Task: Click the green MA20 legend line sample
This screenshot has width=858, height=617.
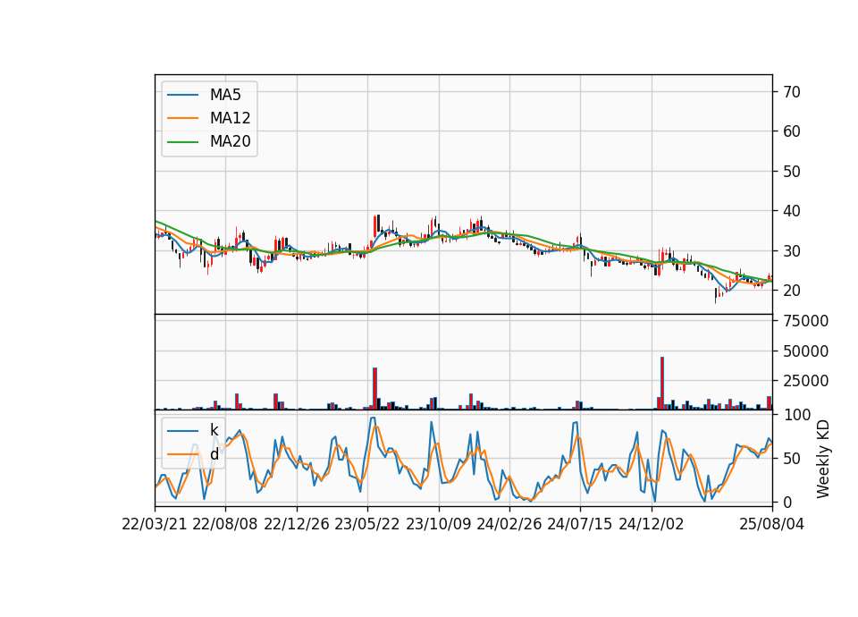Action: coord(182,141)
